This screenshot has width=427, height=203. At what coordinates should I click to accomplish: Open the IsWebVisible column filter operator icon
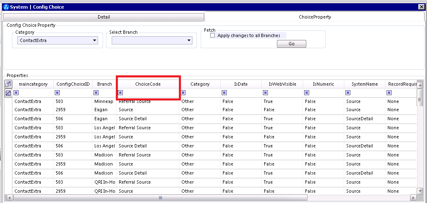click(x=265, y=93)
